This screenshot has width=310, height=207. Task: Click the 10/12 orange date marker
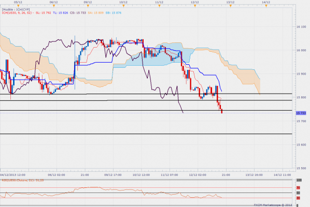click(123, 6)
